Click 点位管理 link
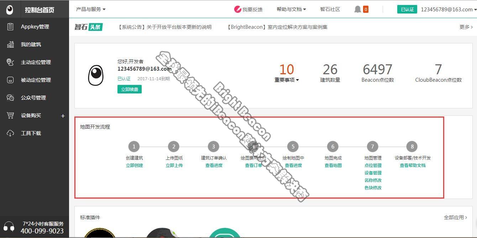 click(373, 166)
